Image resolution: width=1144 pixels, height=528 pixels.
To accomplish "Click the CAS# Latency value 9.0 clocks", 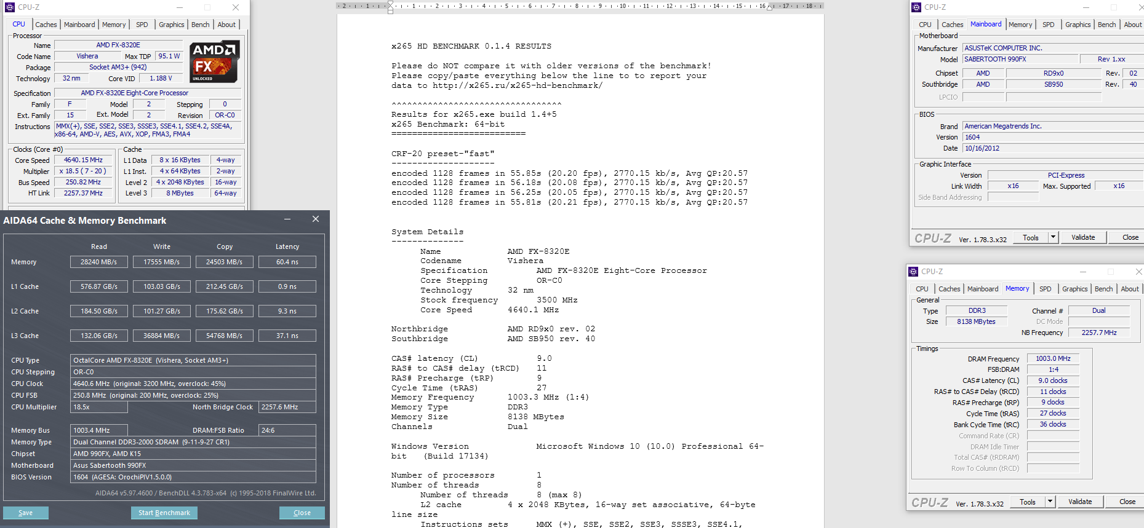I will coord(1053,380).
